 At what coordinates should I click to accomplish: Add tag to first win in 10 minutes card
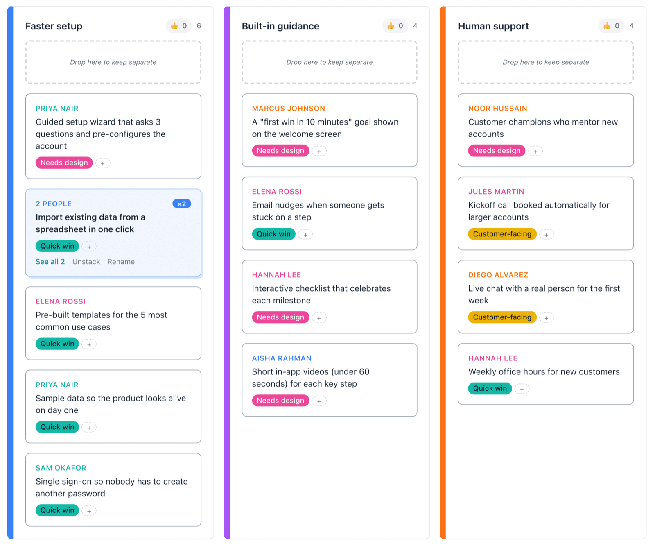pos(319,152)
